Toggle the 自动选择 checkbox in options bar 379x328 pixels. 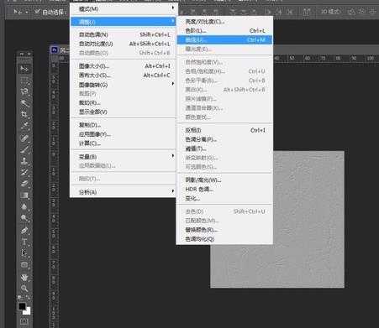click(37, 12)
